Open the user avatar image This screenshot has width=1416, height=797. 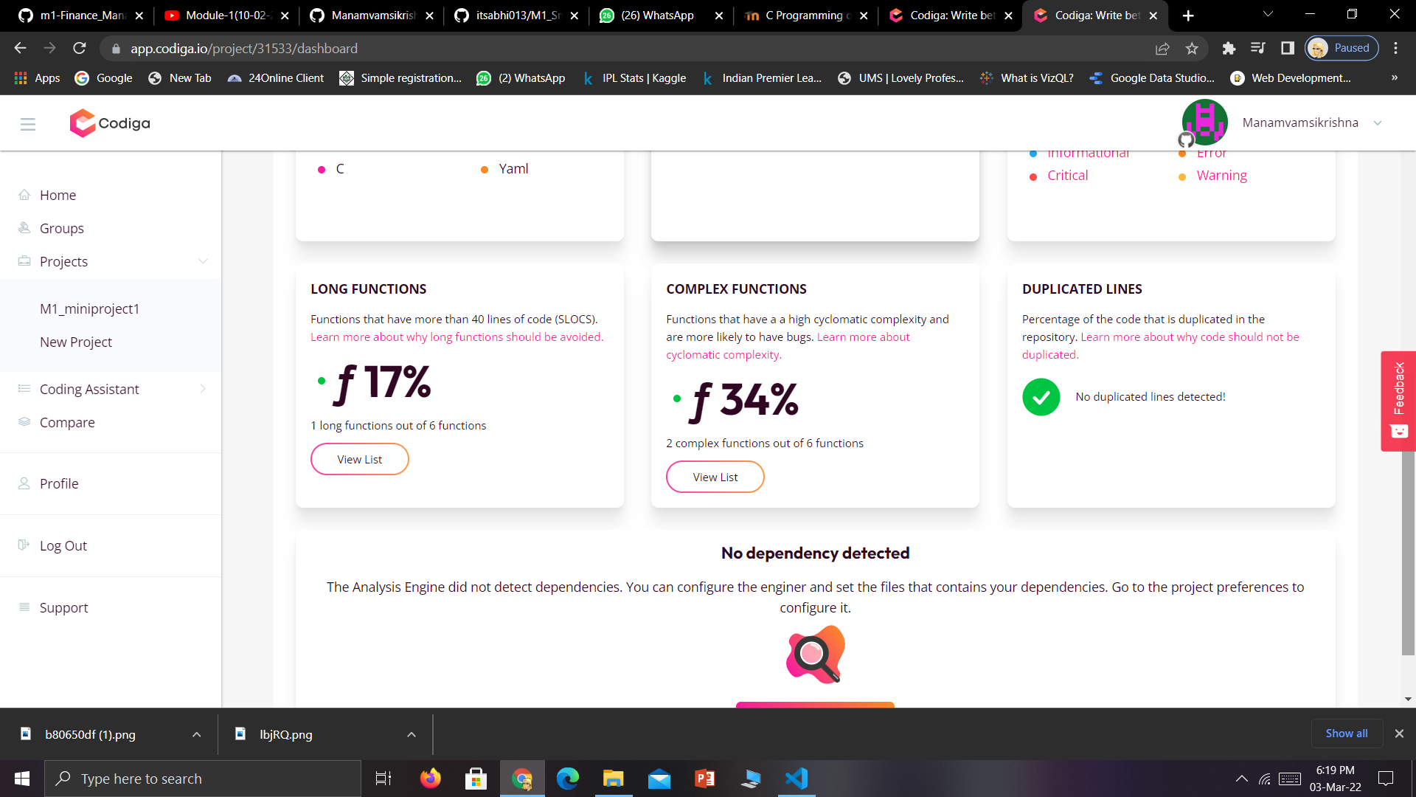1204,122
